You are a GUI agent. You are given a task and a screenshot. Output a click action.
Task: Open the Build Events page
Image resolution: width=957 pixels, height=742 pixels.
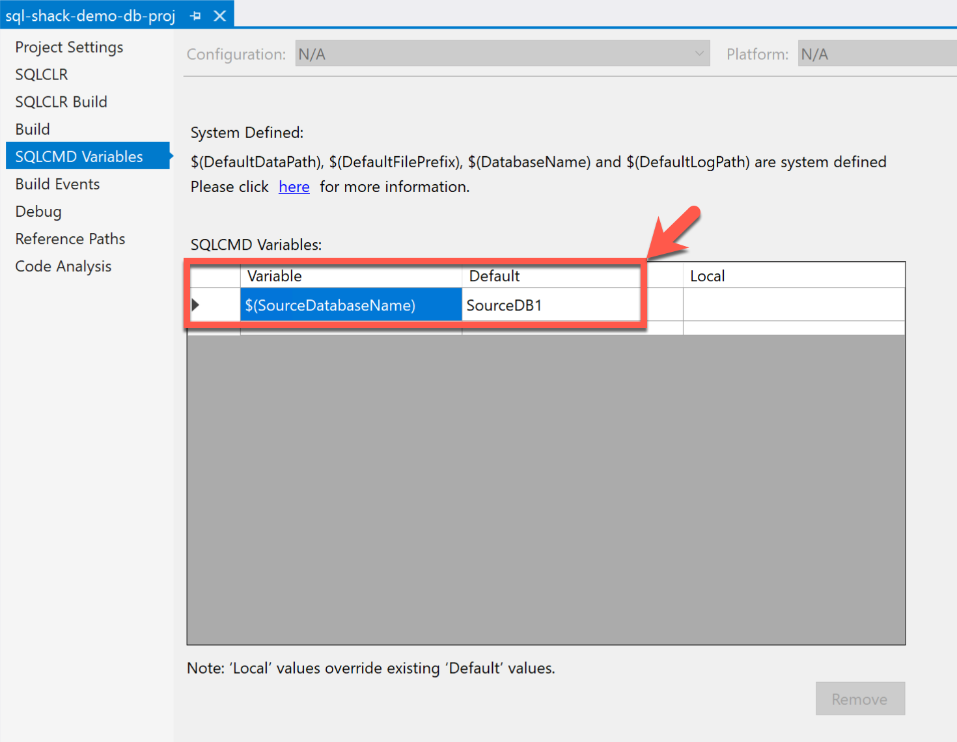click(57, 184)
